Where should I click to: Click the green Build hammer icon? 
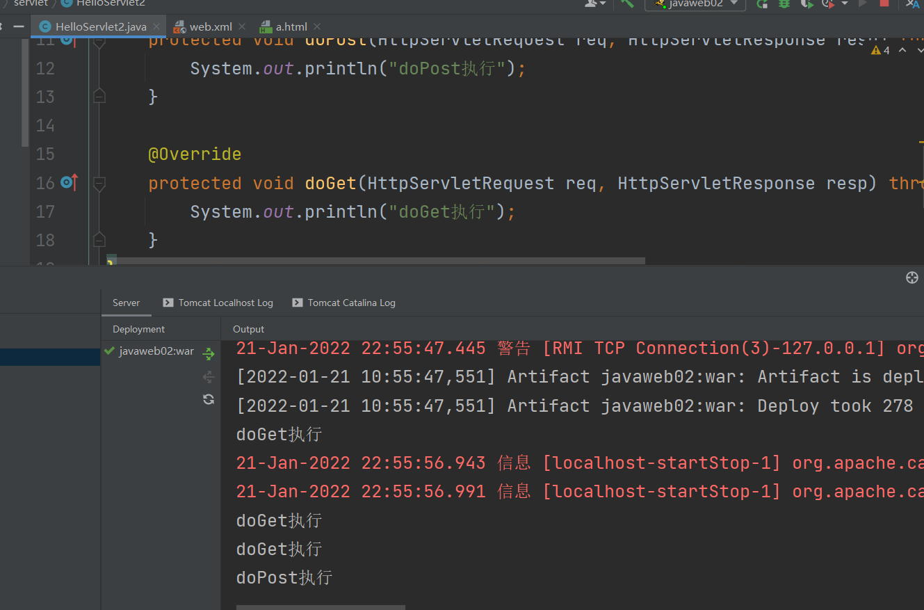(628, 3)
